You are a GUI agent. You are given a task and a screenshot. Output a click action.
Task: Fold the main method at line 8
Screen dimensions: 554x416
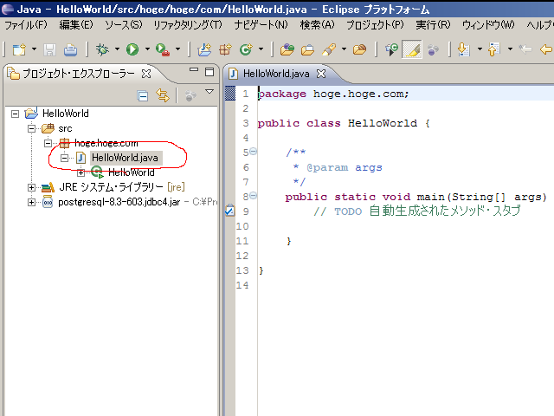pos(253,196)
